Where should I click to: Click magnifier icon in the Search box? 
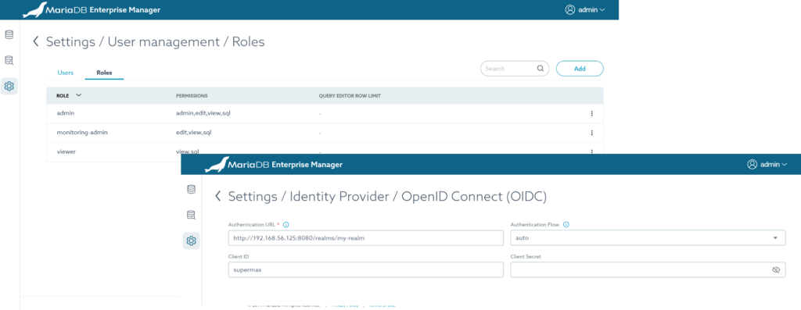pyautogui.click(x=541, y=68)
